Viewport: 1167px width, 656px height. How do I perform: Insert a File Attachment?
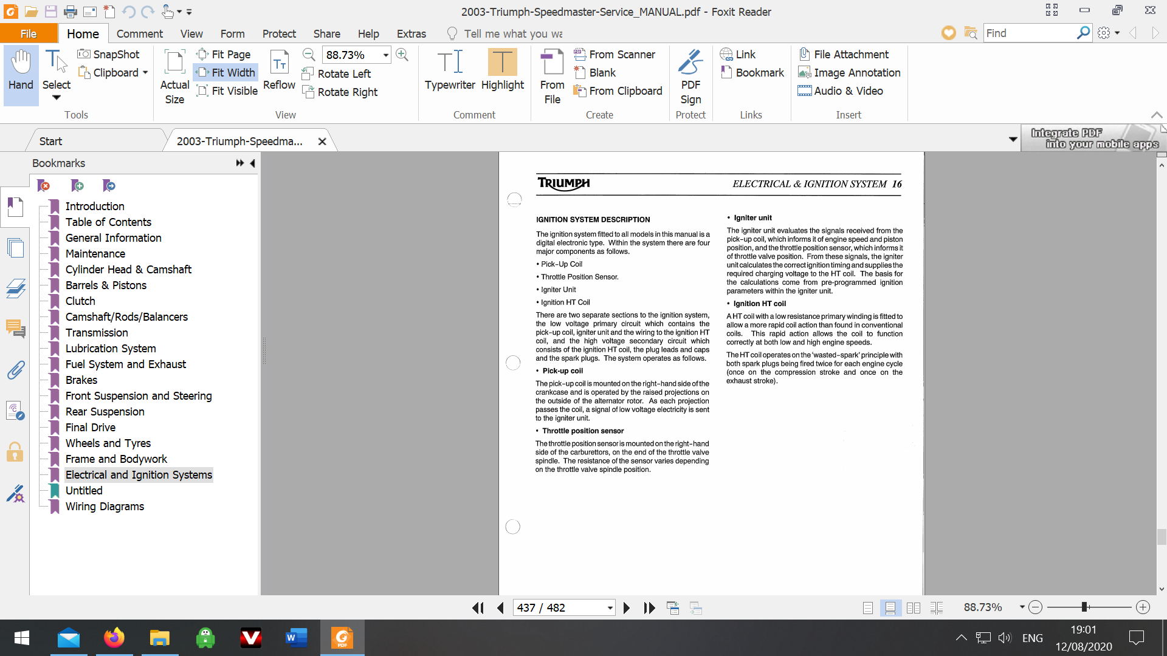coord(844,54)
